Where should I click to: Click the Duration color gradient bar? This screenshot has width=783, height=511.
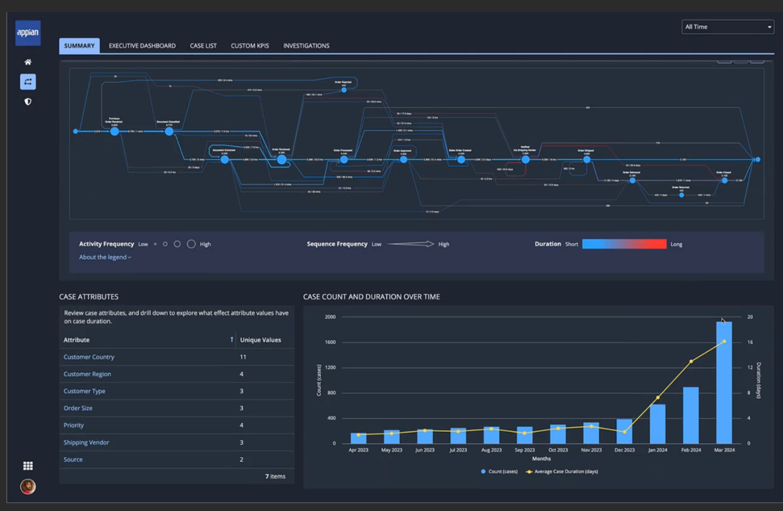pos(624,244)
